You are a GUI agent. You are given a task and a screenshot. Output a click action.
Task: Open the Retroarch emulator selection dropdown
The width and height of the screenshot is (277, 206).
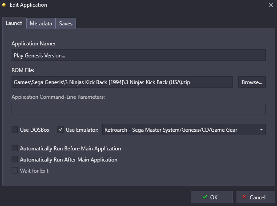click(183, 130)
